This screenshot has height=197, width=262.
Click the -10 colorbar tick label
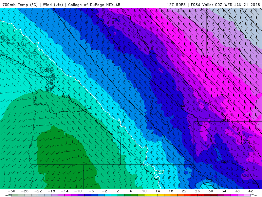tap(78, 191)
